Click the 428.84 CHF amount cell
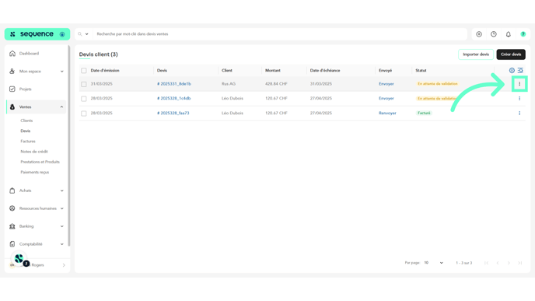The width and height of the screenshot is (535, 301). click(x=276, y=84)
